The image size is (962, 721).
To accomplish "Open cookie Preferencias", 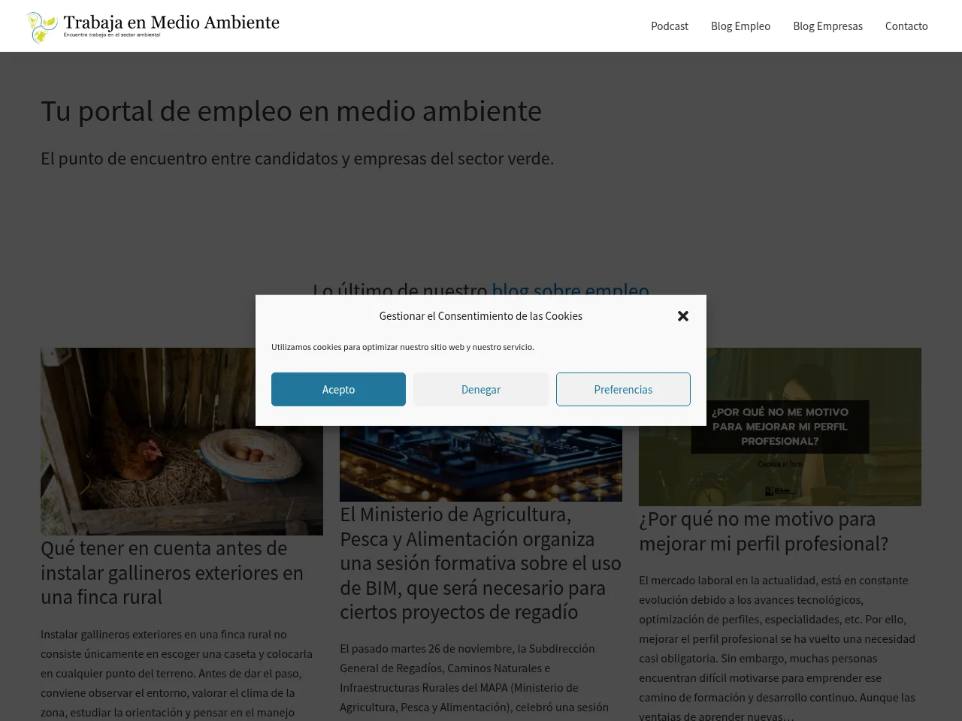I will 623,389.
